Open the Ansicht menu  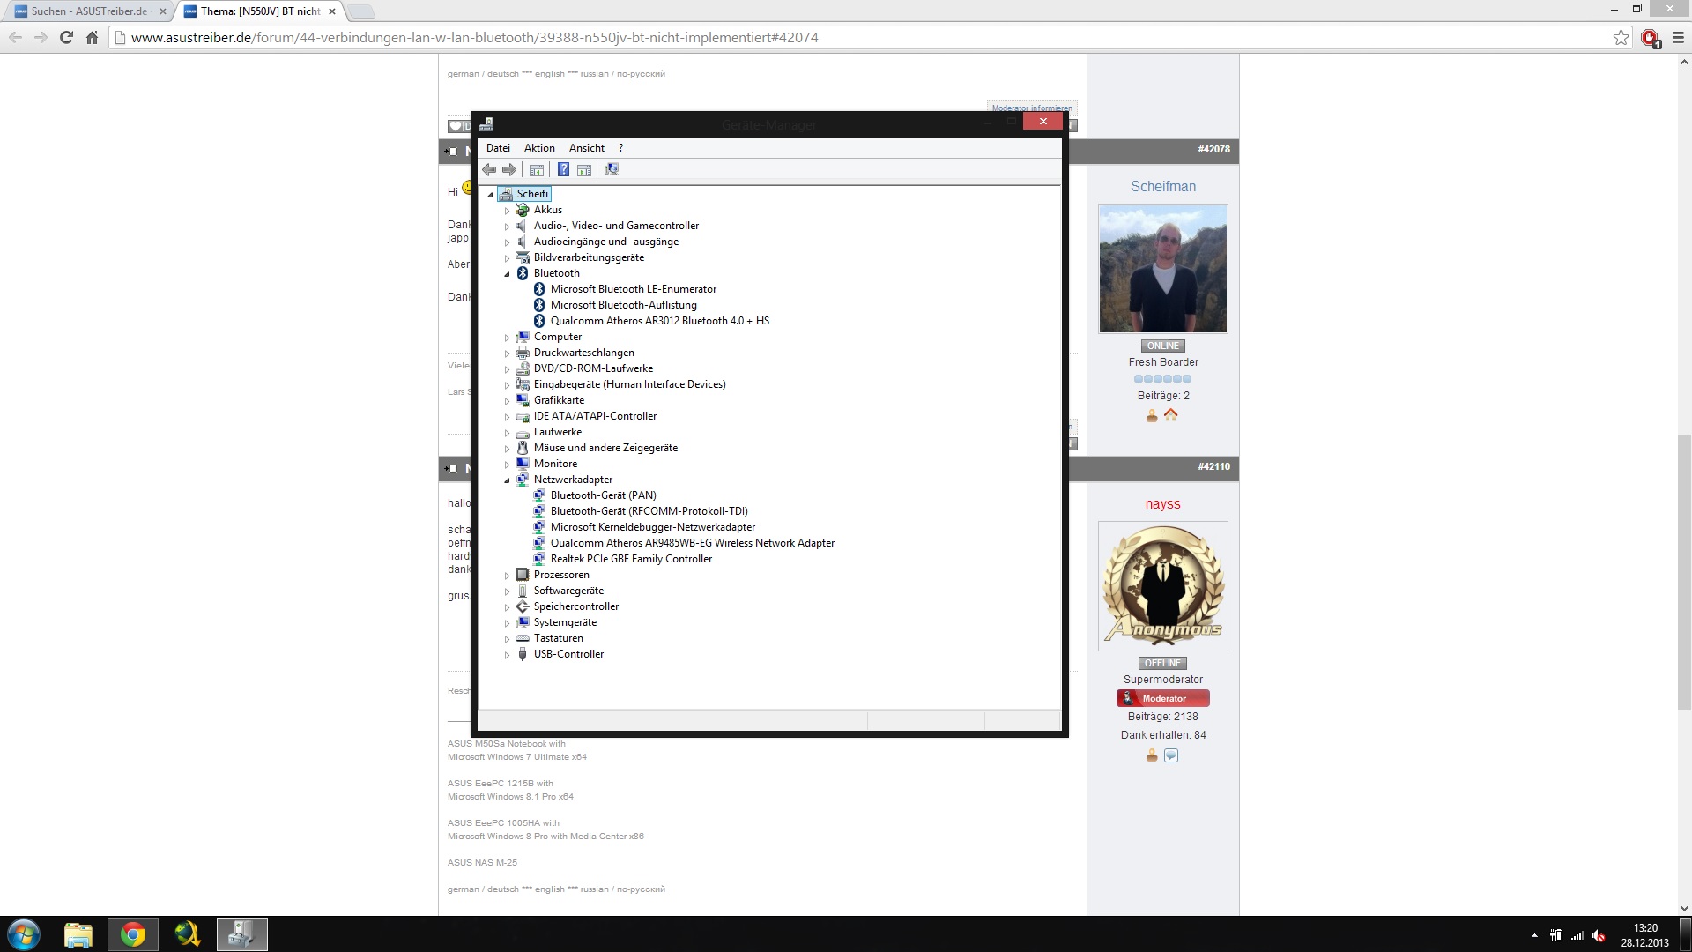587,148
